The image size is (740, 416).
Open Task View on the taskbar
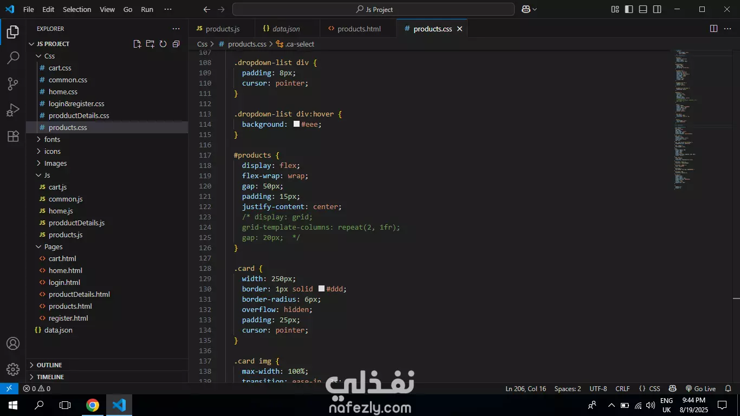click(65, 405)
